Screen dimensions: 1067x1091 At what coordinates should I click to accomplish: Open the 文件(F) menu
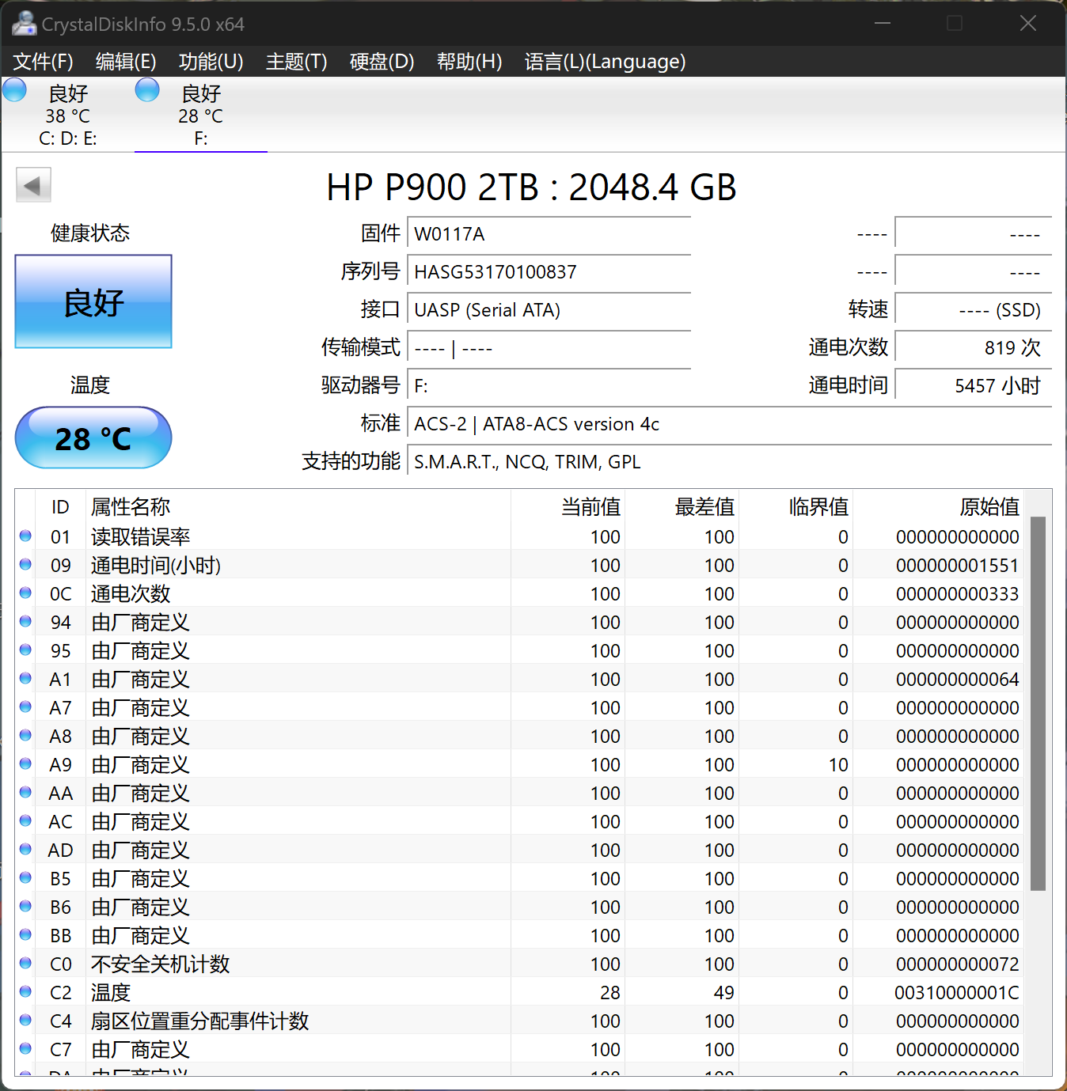(43, 62)
